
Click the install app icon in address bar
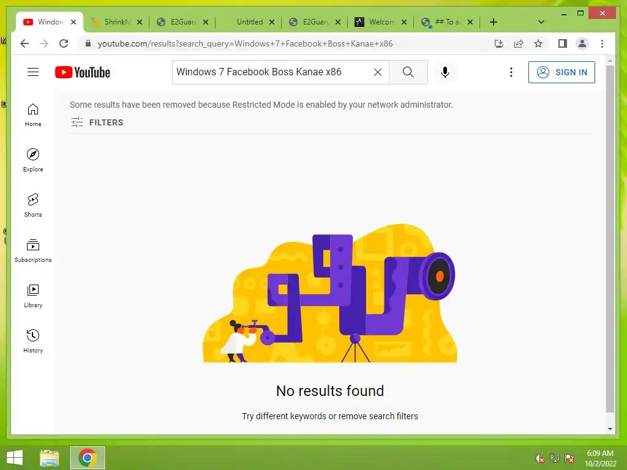(498, 43)
